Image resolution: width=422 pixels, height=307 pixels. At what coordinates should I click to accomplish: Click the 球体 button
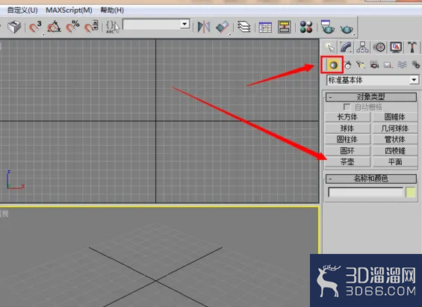pyautogui.click(x=347, y=128)
